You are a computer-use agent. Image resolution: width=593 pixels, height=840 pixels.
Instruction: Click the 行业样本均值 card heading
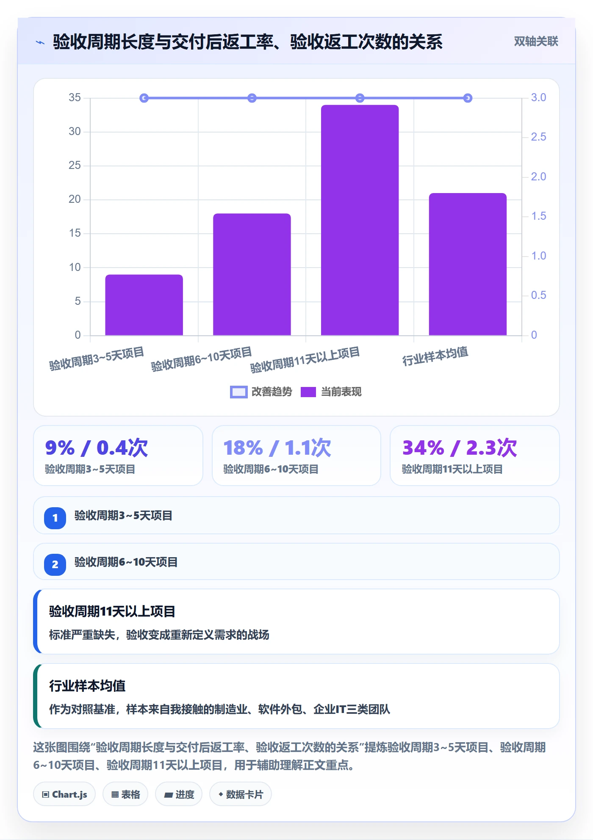(x=87, y=686)
